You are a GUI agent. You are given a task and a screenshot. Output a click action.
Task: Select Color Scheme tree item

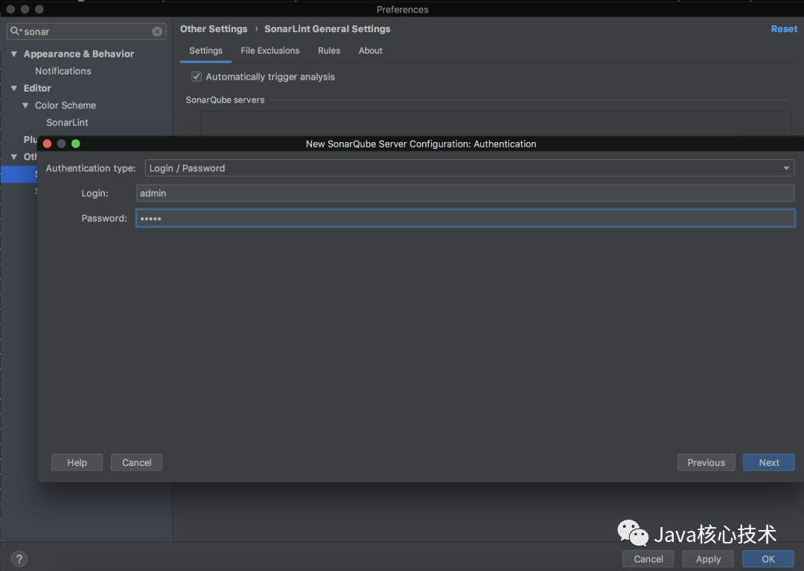pos(65,105)
